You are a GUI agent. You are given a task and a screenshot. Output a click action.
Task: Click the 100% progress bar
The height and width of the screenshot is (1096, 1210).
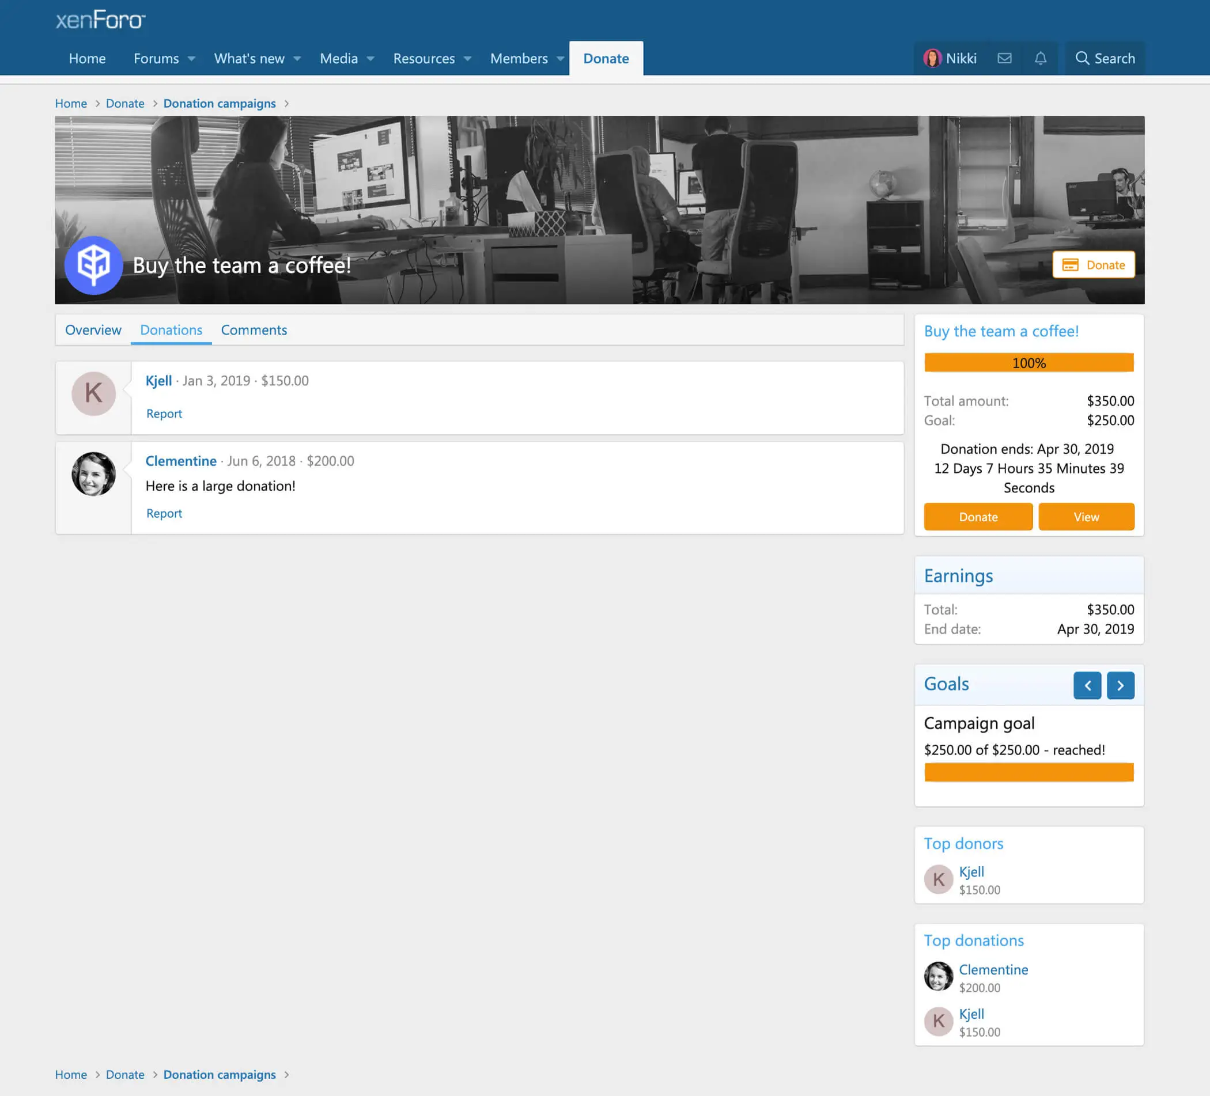click(x=1028, y=363)
